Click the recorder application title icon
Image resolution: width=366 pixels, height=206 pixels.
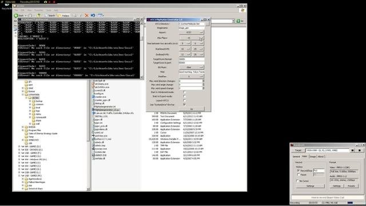[292, 145]
